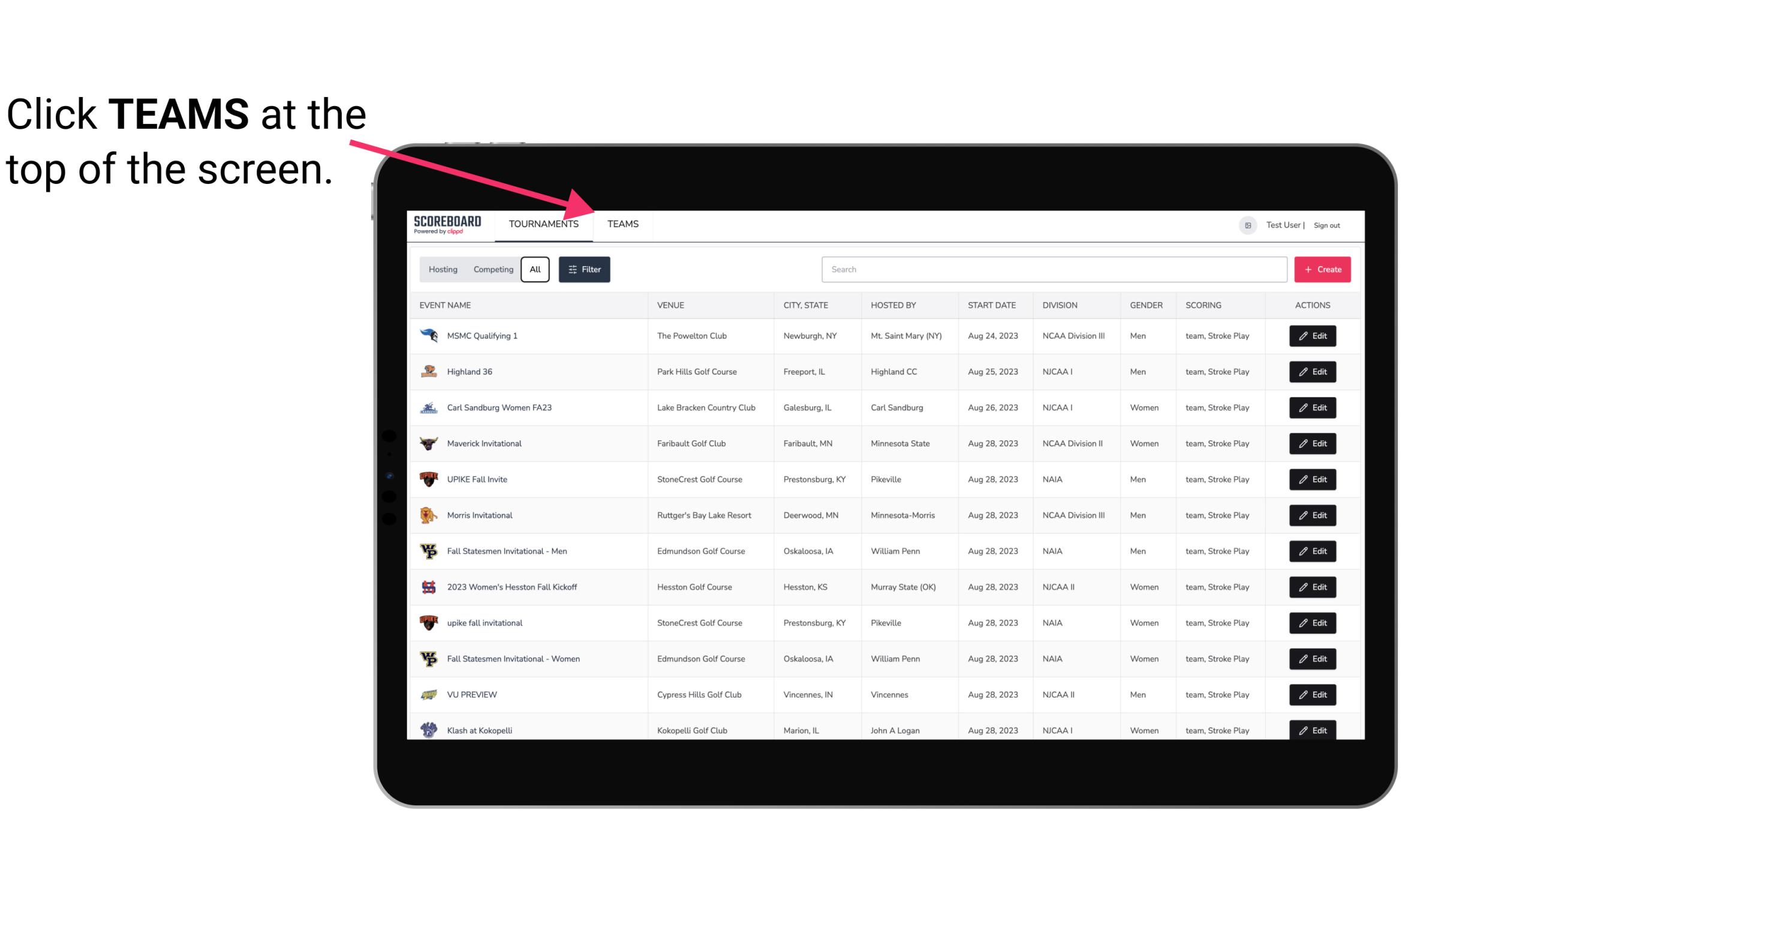The height and width of the screenshot is (951, 1769).
Task: Toggle the Hosting filter tab
Action: [x=442, y=270]
